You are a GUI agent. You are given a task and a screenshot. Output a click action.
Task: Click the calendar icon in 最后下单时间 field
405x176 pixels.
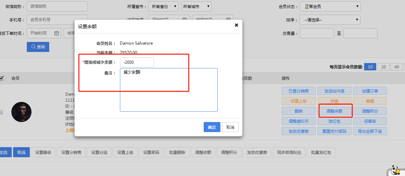pyautogui.click(x=57, y=33)
